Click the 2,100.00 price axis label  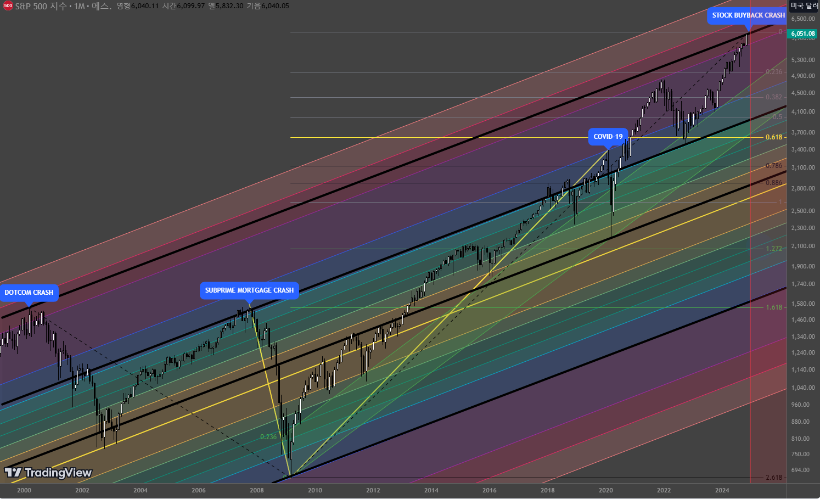coord(803,246)
